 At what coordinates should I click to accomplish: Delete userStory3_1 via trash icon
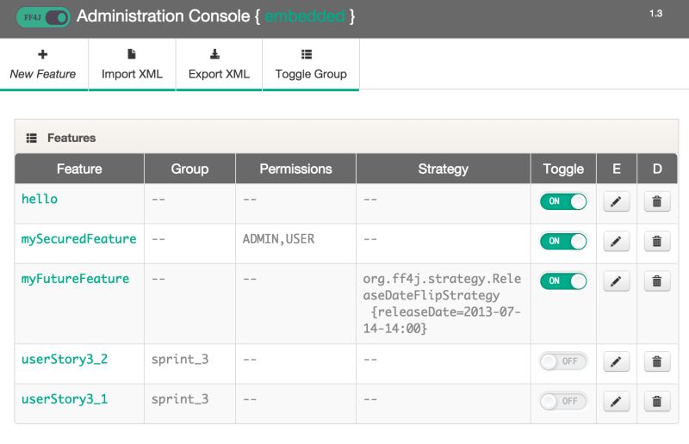pos(657,401)
